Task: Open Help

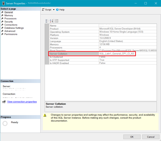Action: click(60, 10)
